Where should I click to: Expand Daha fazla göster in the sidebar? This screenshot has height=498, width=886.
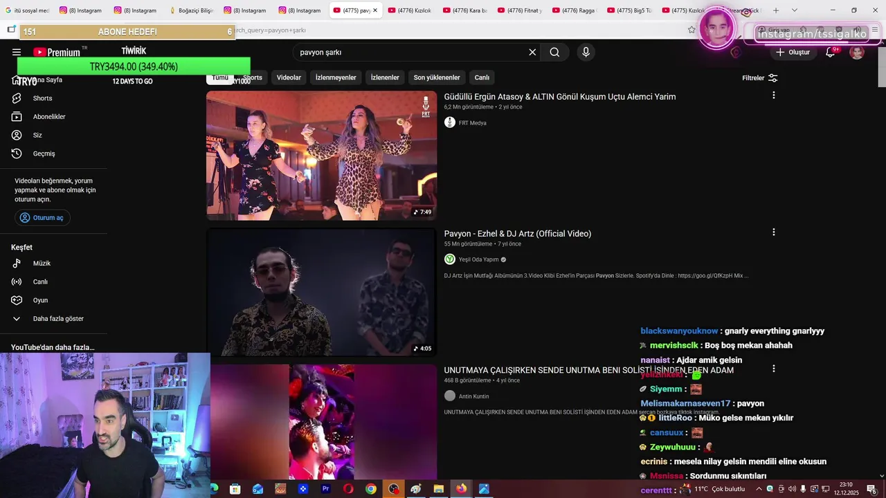point(58,319)
